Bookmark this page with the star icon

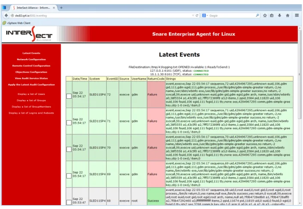(x=265, y=15)
